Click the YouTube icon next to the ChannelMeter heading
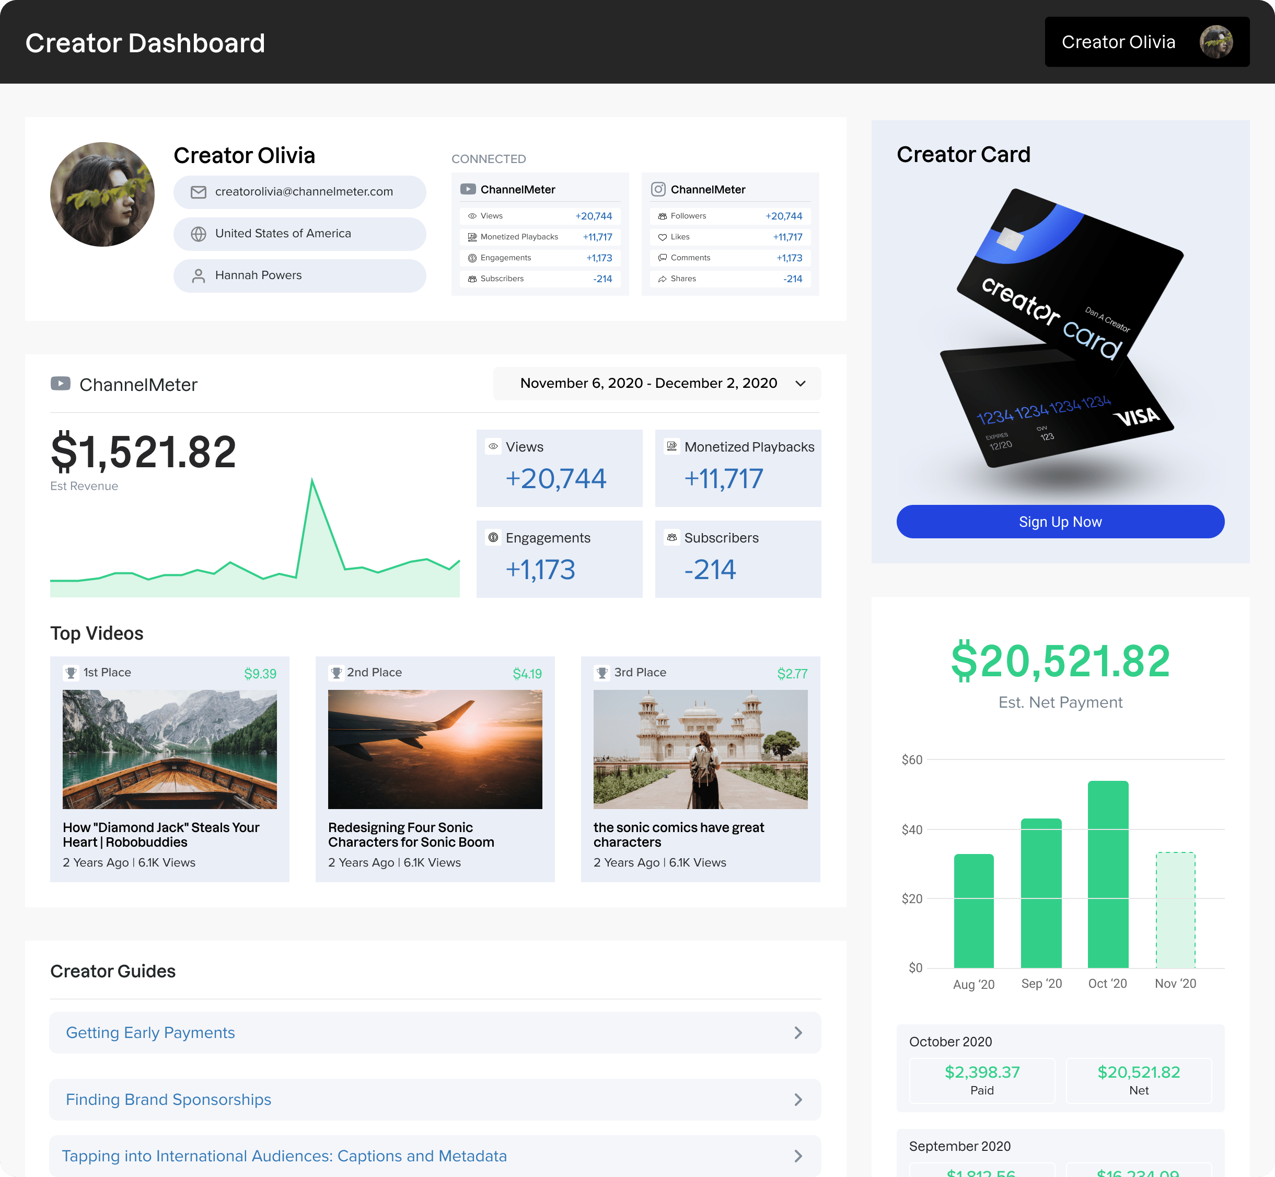 (61, 384)
